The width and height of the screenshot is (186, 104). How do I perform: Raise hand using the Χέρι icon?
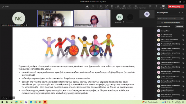point(112,7)
